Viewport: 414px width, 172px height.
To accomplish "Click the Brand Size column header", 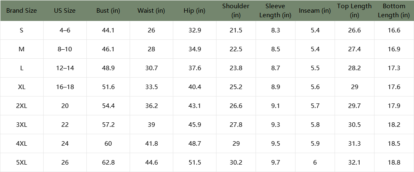I will (21, 11).
